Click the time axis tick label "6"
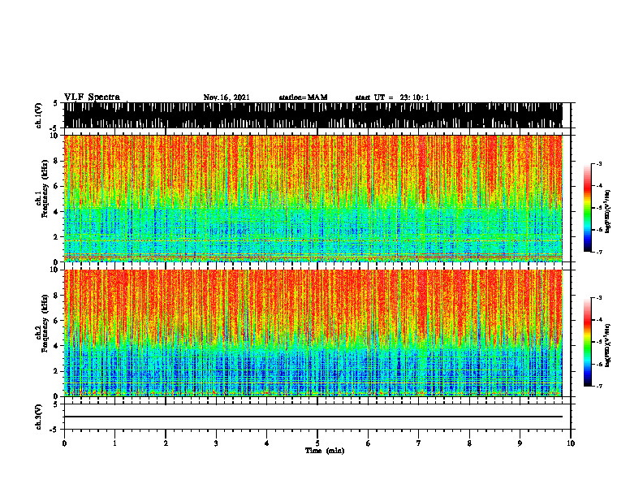Image resolution: width=643 pixels, height=497 pixels. coord(369,443)
